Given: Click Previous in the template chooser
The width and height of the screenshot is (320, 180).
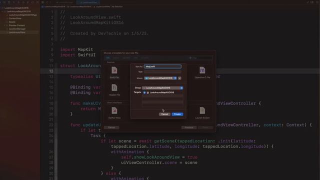Looking at the screenshot, I should [189, 127].
